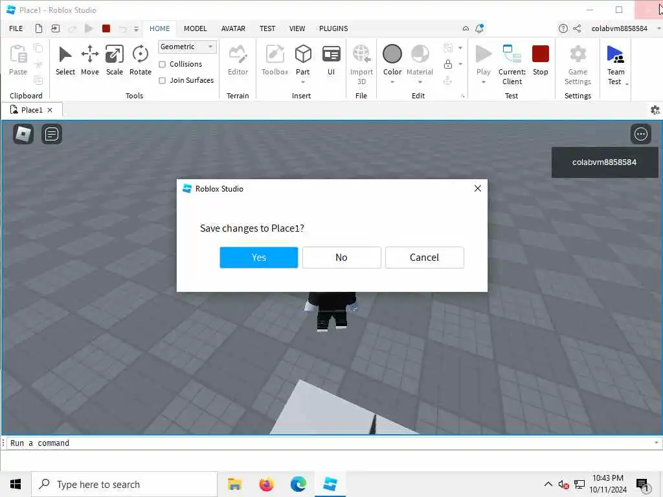Image resolution: width=663 pixels, height=497 pixels.
Task: Click the help question mark icon
Action: pos(563,28)
